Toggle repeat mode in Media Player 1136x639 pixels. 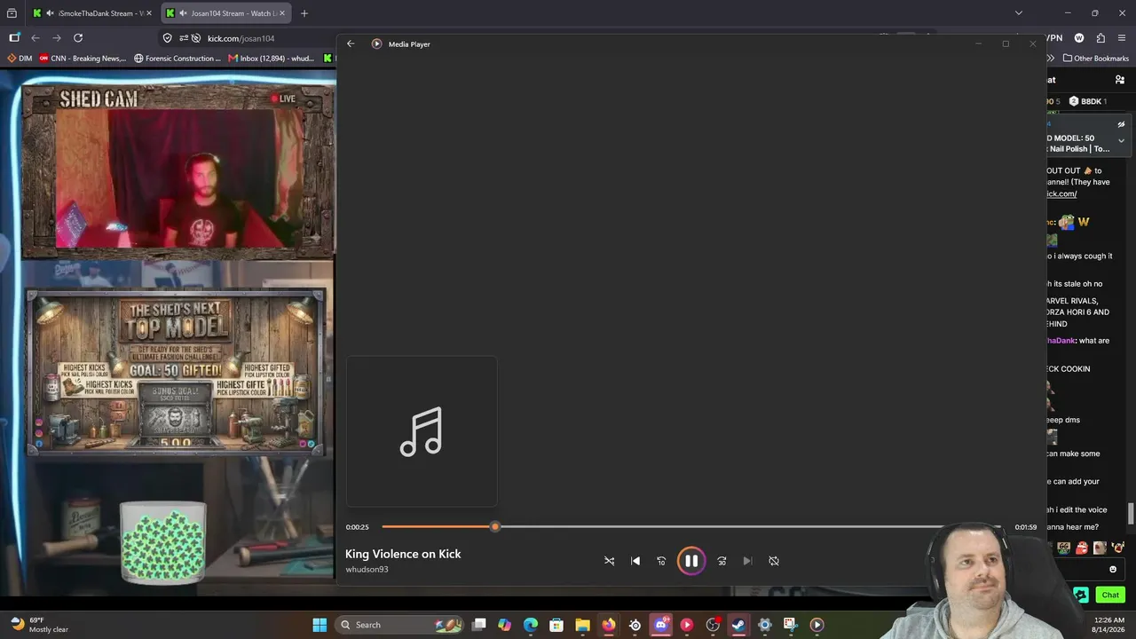tap(774, 561)
